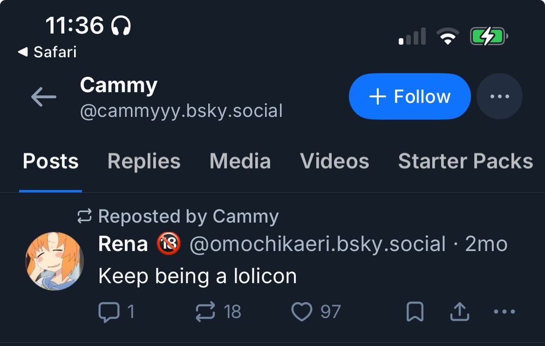Switch to the Posts tab
Screen dimensions: 545x346
pos(51,161)
